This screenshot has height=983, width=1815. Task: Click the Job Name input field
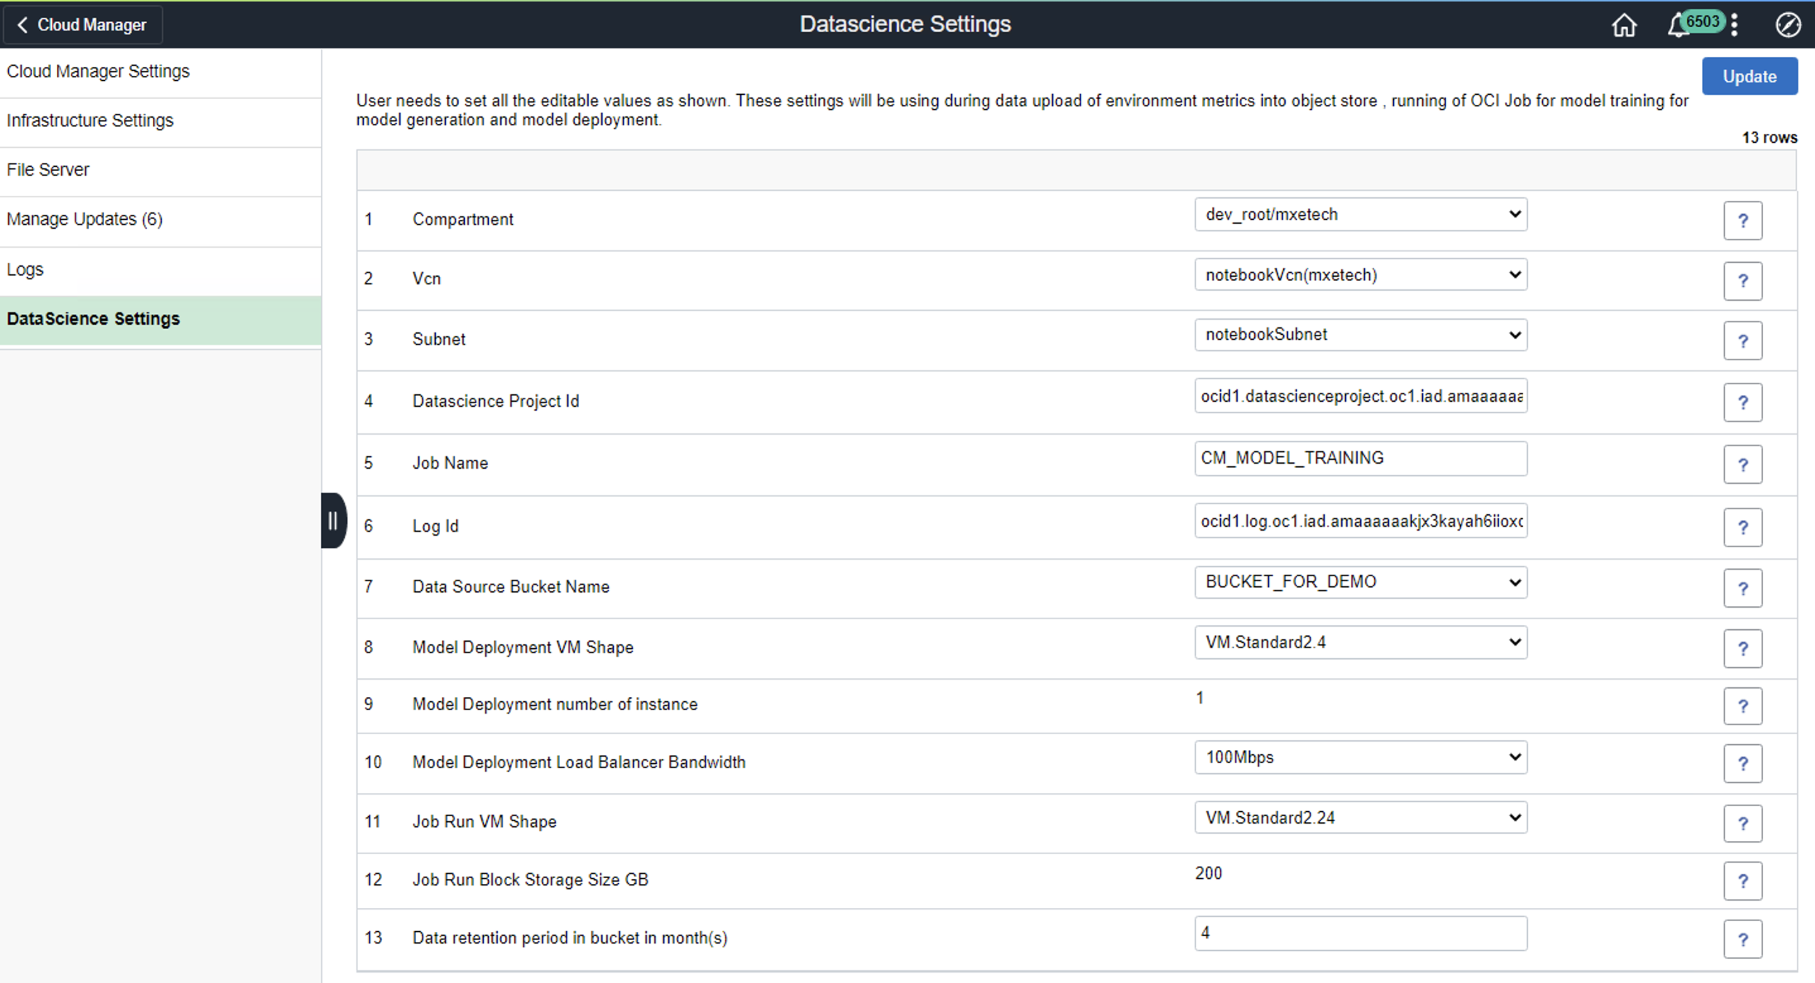coord(1360,459)
